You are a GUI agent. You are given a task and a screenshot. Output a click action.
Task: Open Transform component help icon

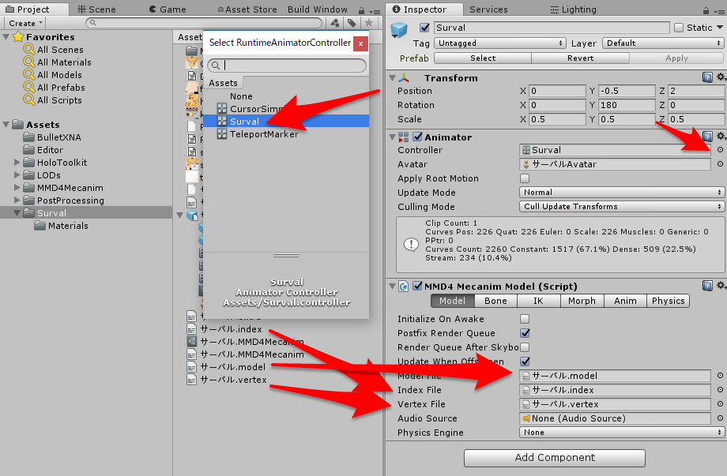[707, 77]
